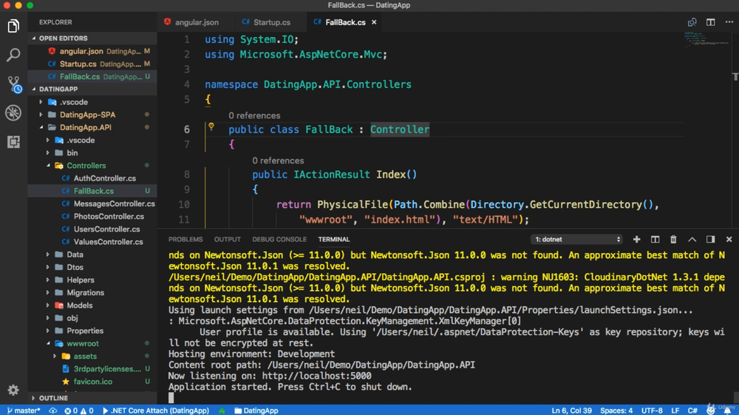Viewport: 739px width, 415px height.
Task: Open the DEBUG CONSOLE panel tab
Action: [x=279, y=239]
